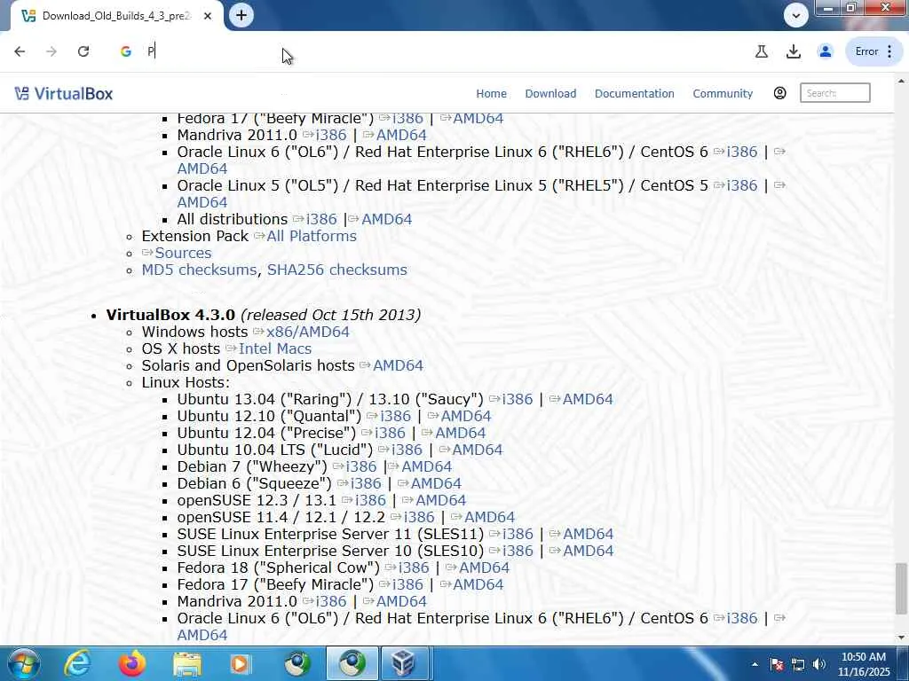Open the Community menu item
Image resolution: width=909 pixels, height=681 pixels.
point(723,93)
